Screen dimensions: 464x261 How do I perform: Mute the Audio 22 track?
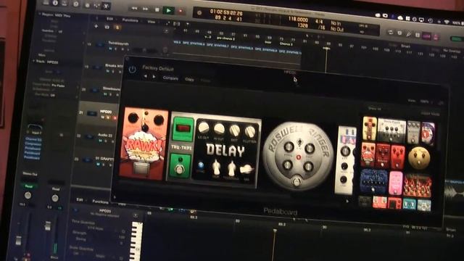click(100, 141)
